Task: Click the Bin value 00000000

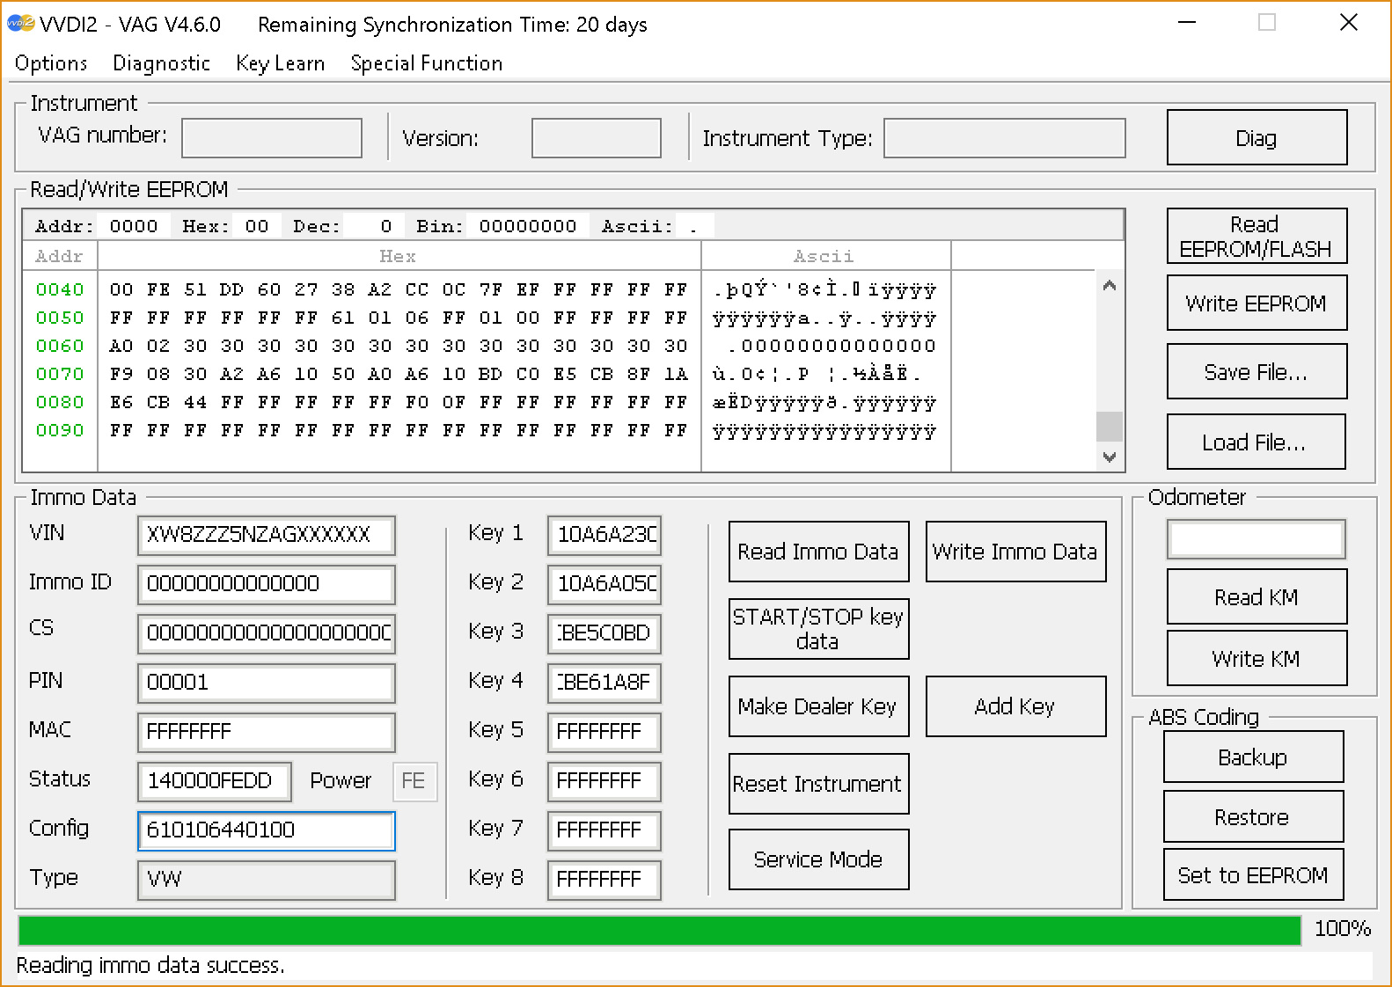Action: pos(528,226)
